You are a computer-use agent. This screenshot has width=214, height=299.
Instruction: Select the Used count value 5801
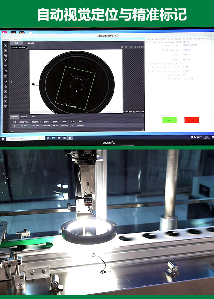click(186, 55)
